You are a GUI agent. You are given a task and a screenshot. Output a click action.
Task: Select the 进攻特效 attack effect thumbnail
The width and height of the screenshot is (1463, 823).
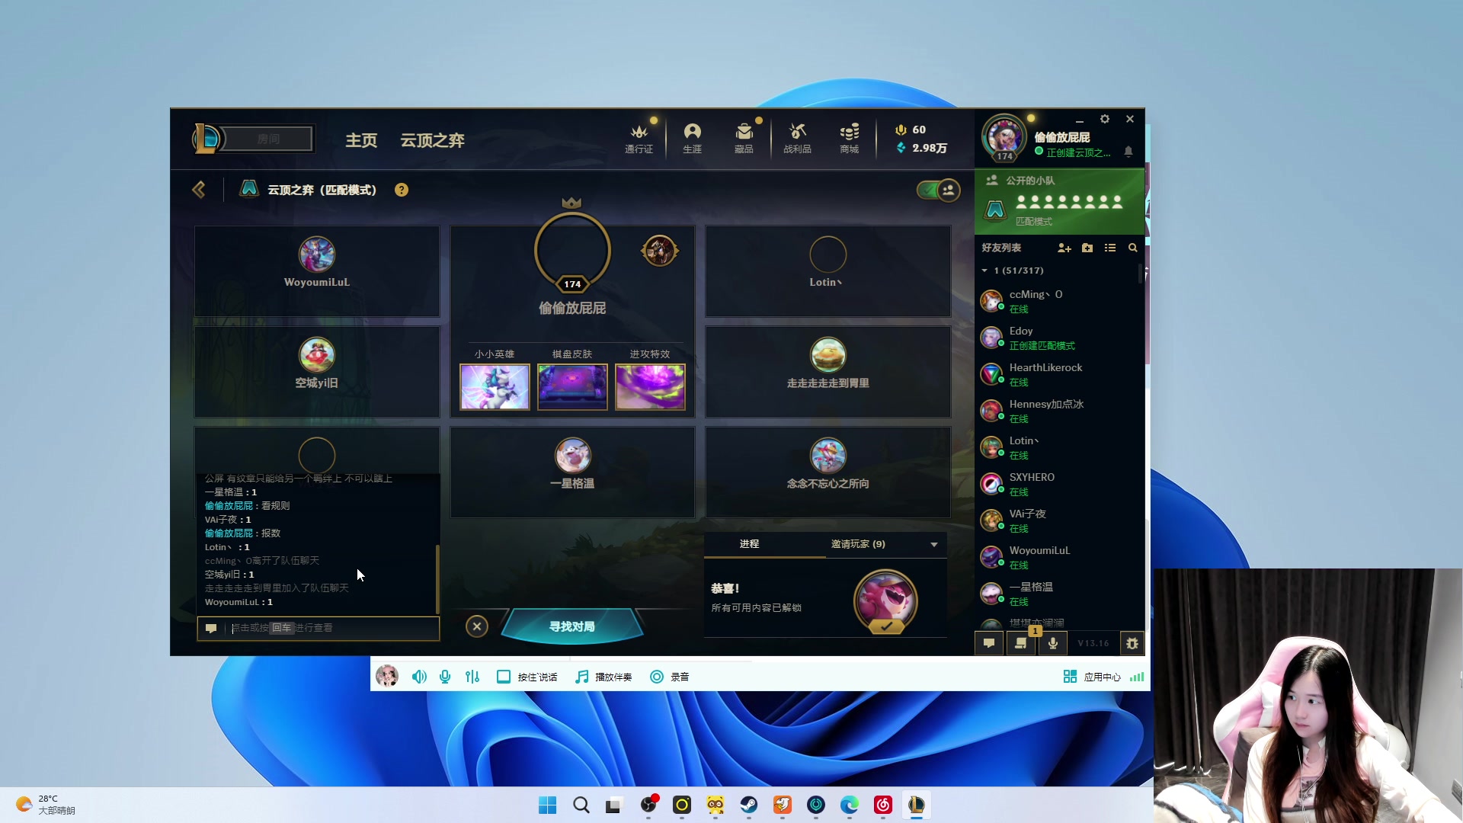coord(650,386)
